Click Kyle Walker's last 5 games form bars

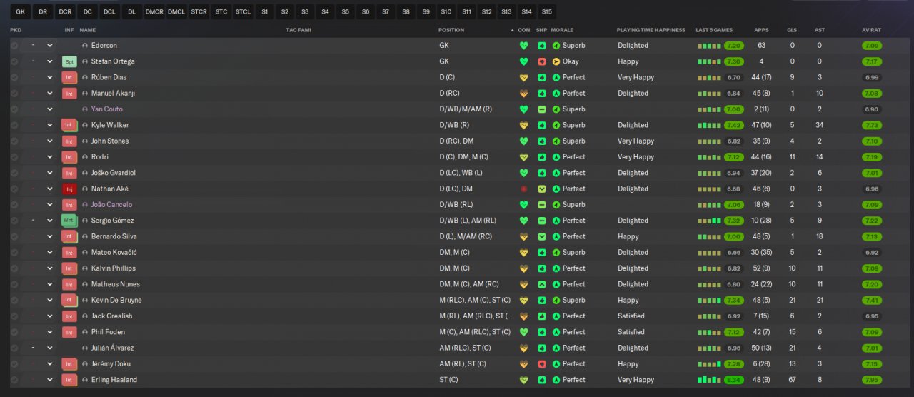(709, 125)
